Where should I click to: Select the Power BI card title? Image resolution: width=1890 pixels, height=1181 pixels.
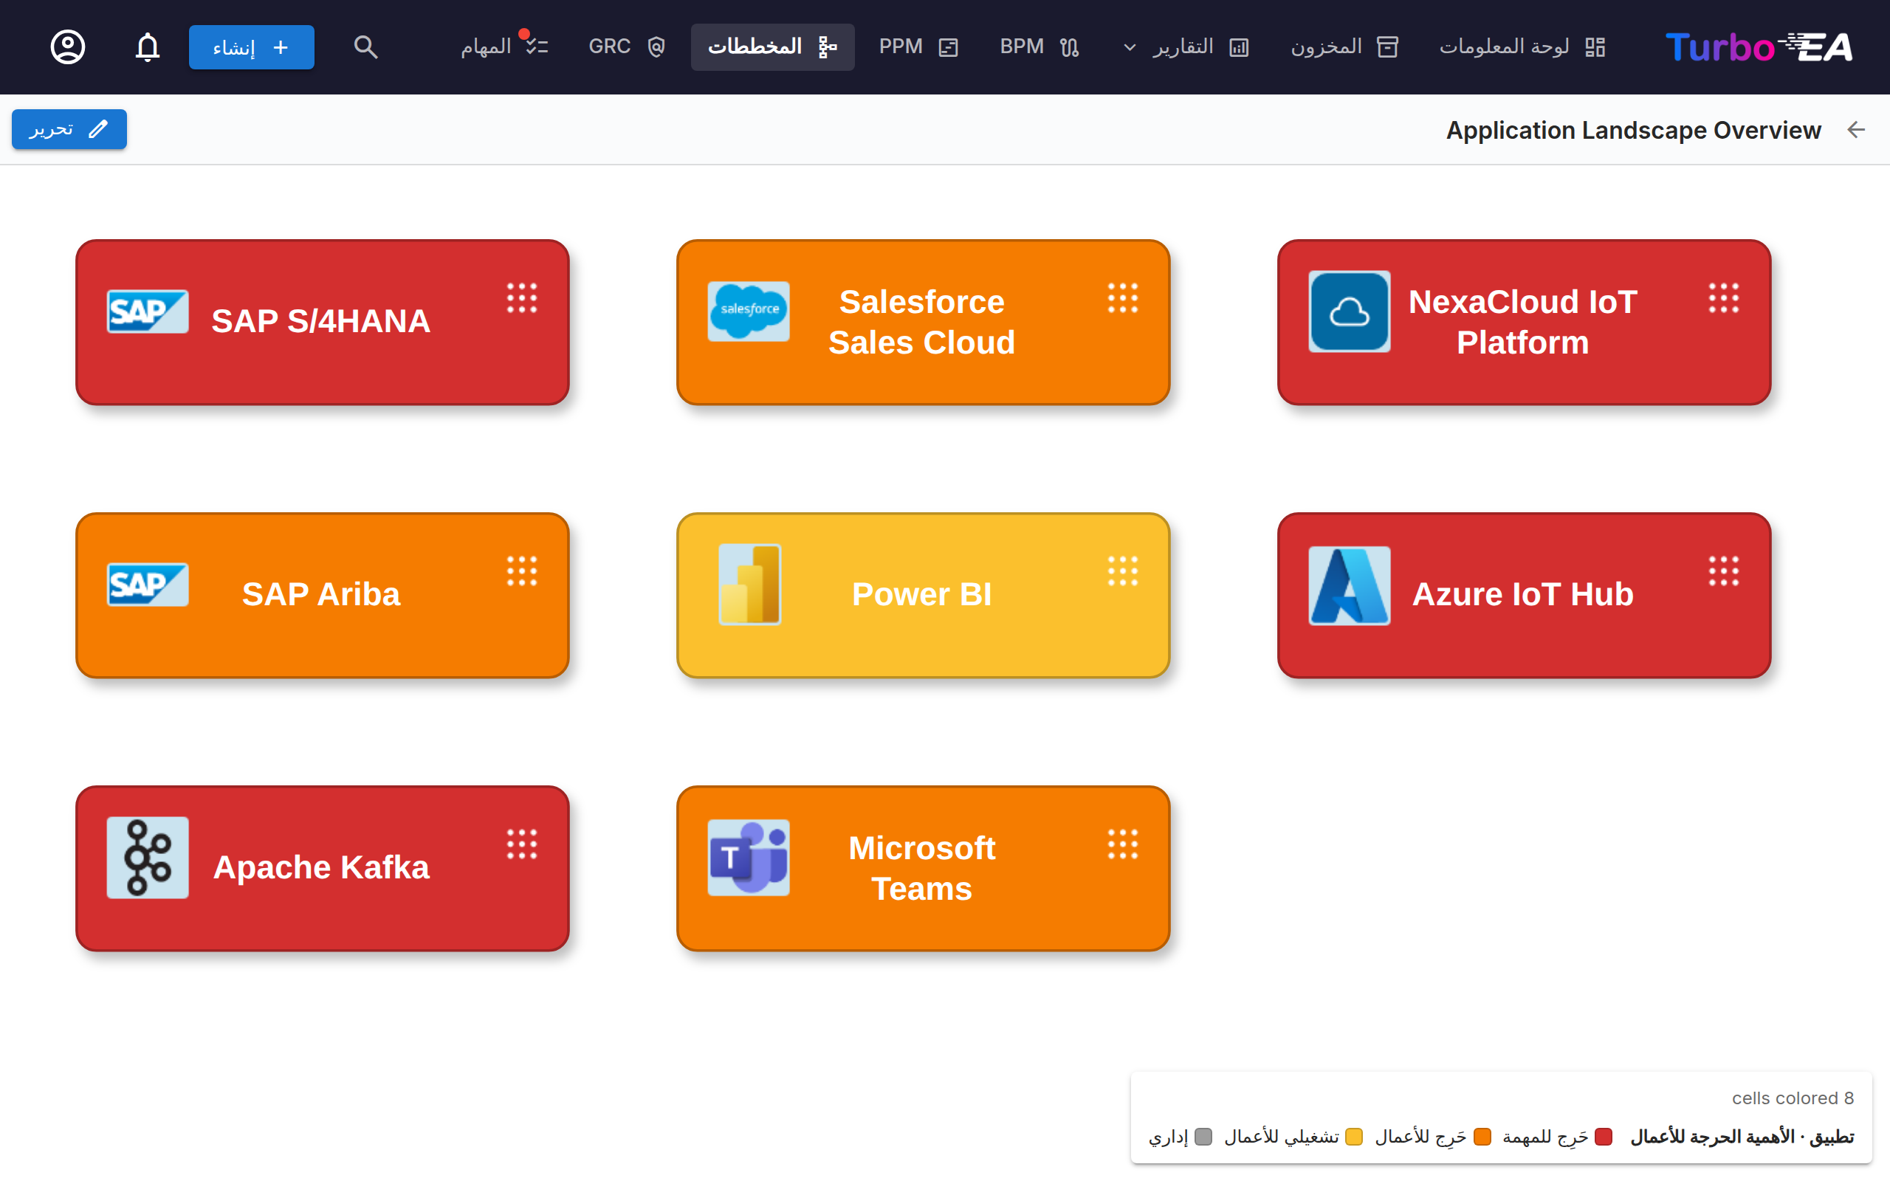pyautogui.click(x=921, y=594)
